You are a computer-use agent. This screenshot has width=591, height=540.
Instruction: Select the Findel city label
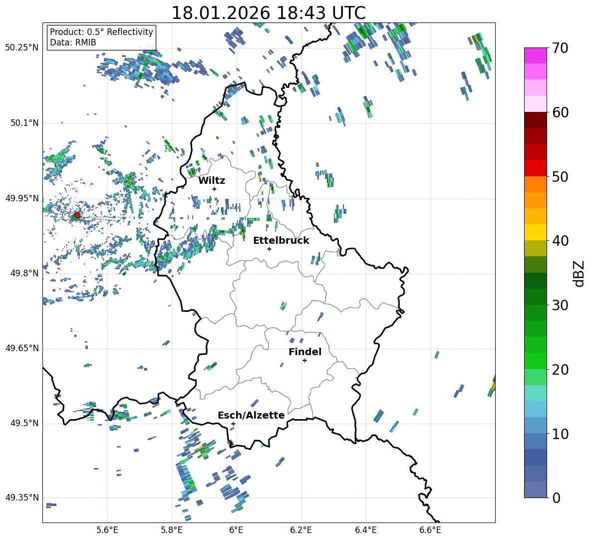click(304, 352)
